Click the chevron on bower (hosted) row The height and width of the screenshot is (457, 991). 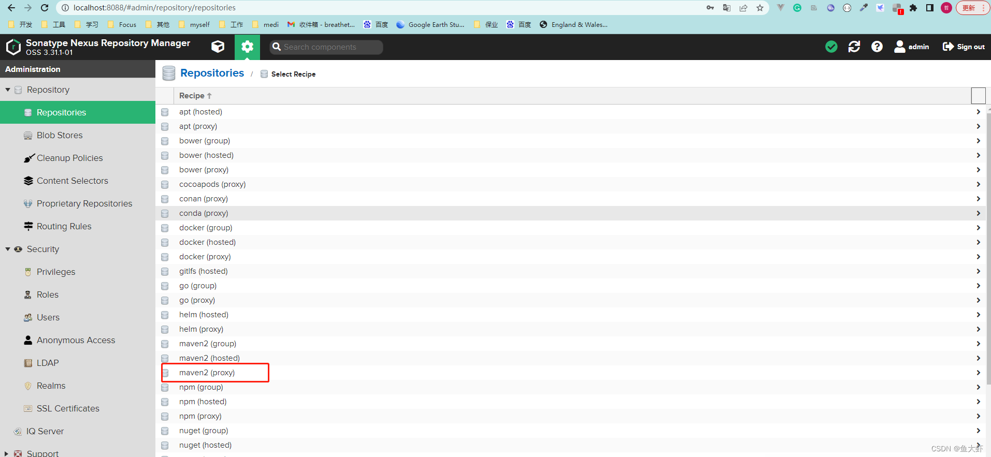click(x=978, y=155)
